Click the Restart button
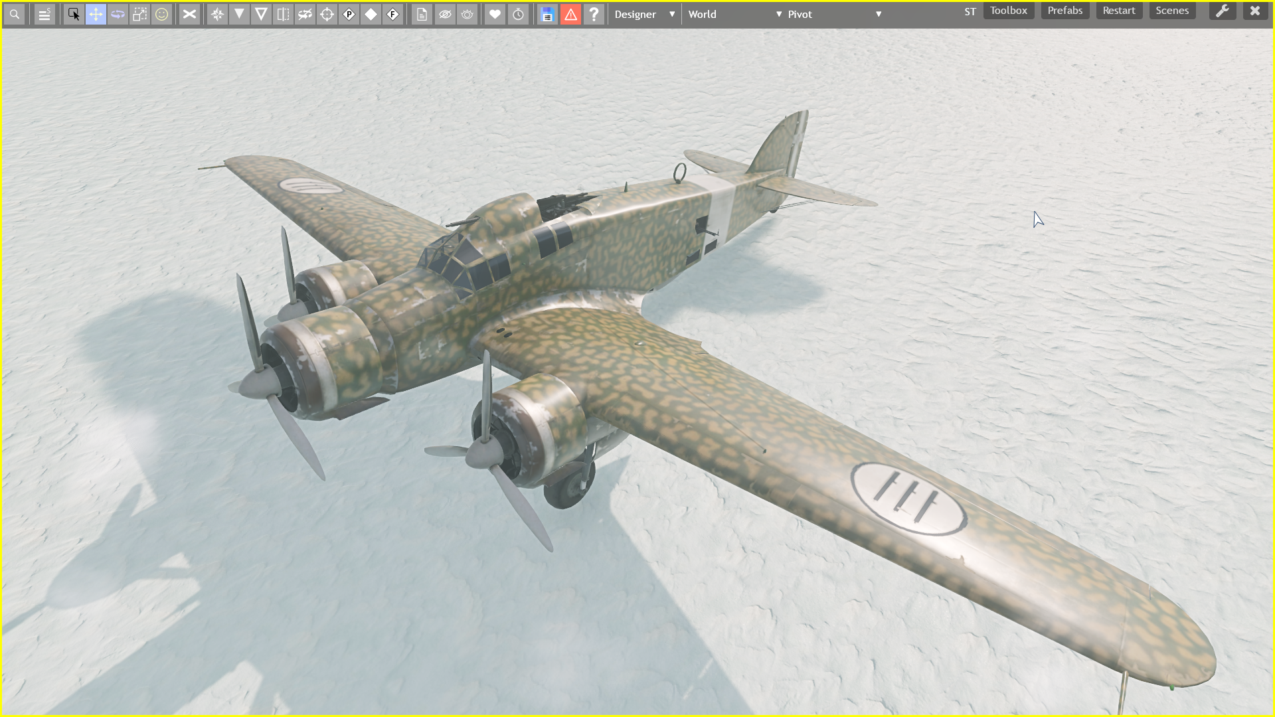 point(1118,11)
